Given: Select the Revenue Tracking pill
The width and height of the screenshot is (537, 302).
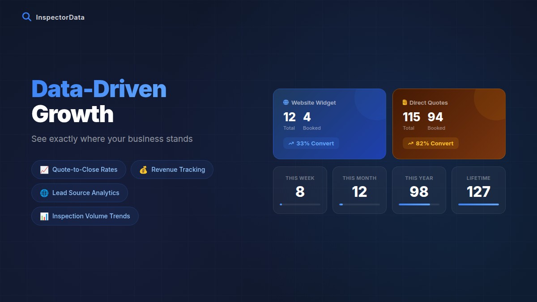Looking at the screenshot, I should click(x=172, y=170).
